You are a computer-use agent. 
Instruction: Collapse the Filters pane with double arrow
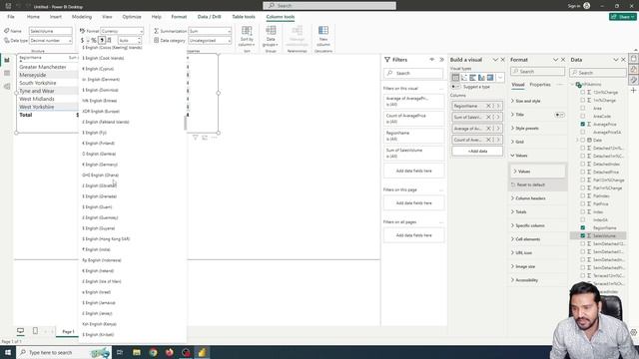(x=441, y=60)
